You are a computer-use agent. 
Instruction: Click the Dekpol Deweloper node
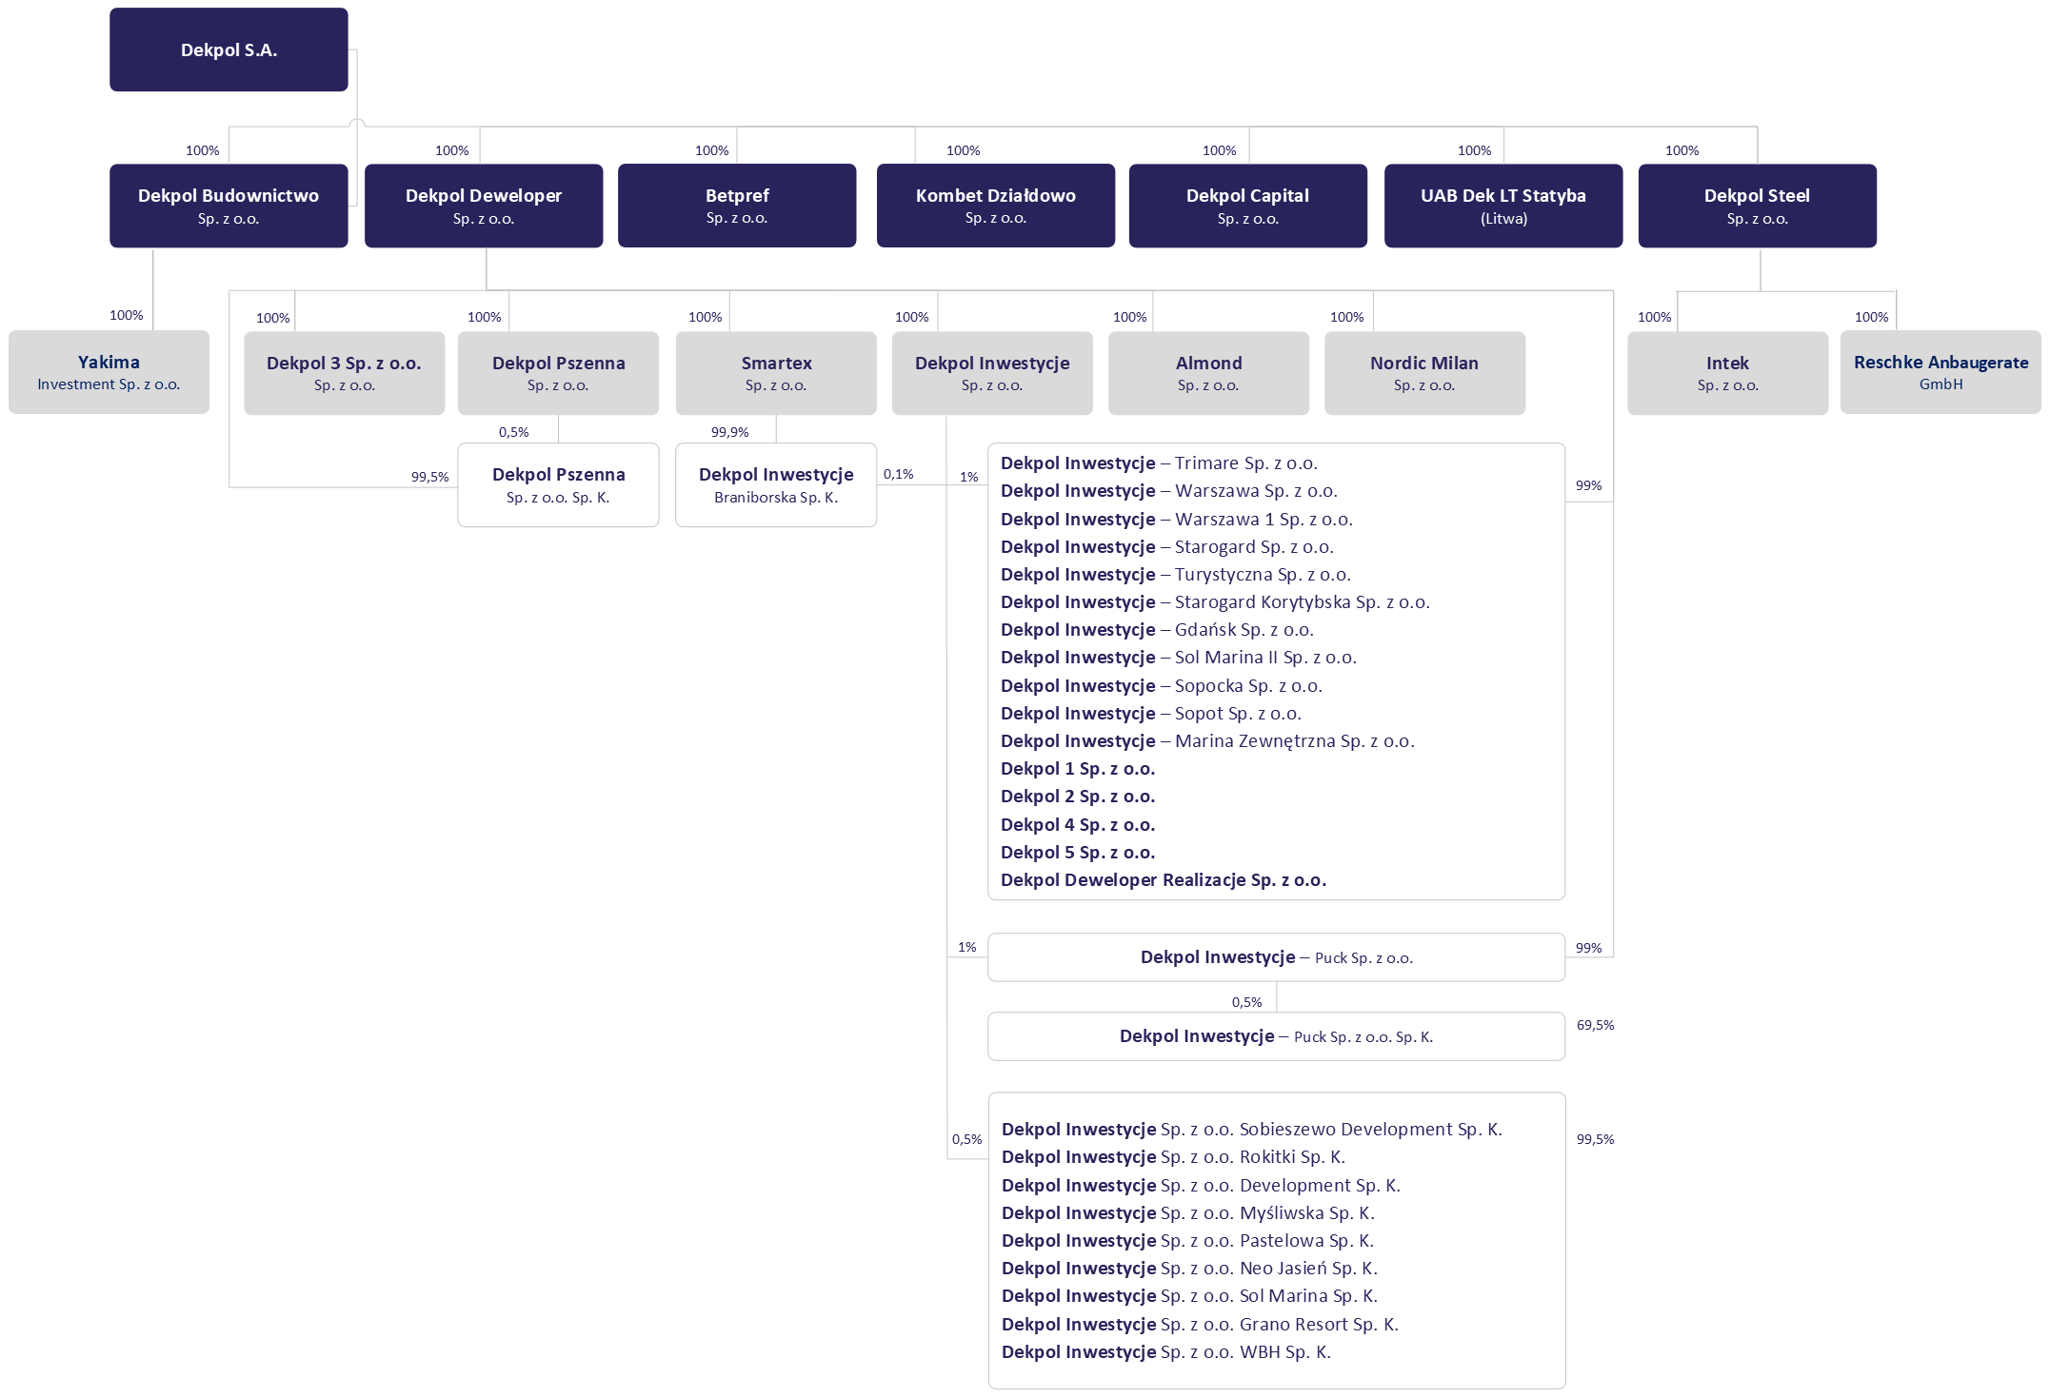pyautogui.click(x=483, y=206)
